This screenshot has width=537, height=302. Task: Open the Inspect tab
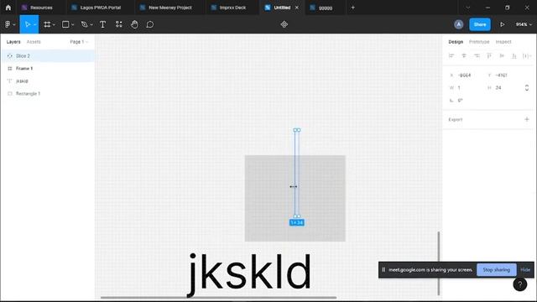pos(503,42)
